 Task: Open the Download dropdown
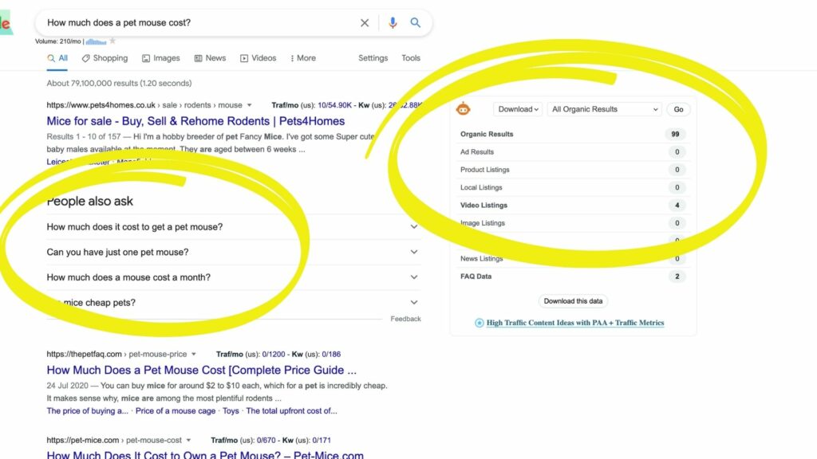click(518, 109)
